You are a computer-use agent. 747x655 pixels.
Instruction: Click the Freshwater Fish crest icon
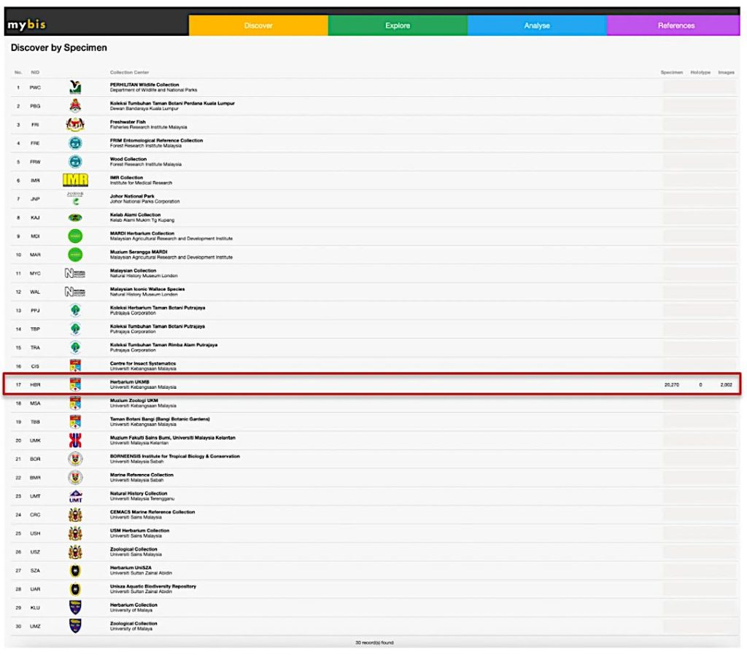pyautogui.click(x=75, y=124)
